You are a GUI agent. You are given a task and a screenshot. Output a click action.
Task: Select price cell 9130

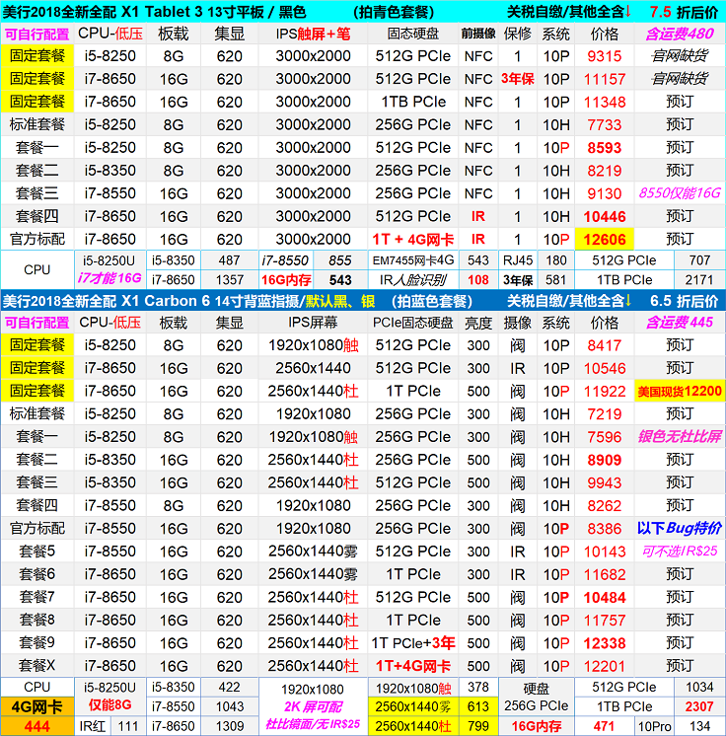pos(605,193)
